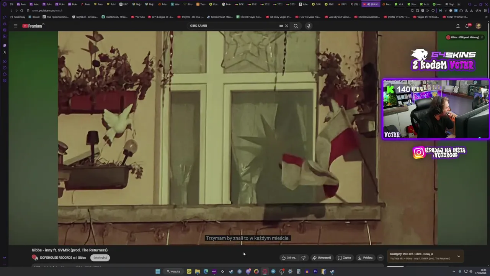Download the video with Pobierz

(x=365, y=258)
